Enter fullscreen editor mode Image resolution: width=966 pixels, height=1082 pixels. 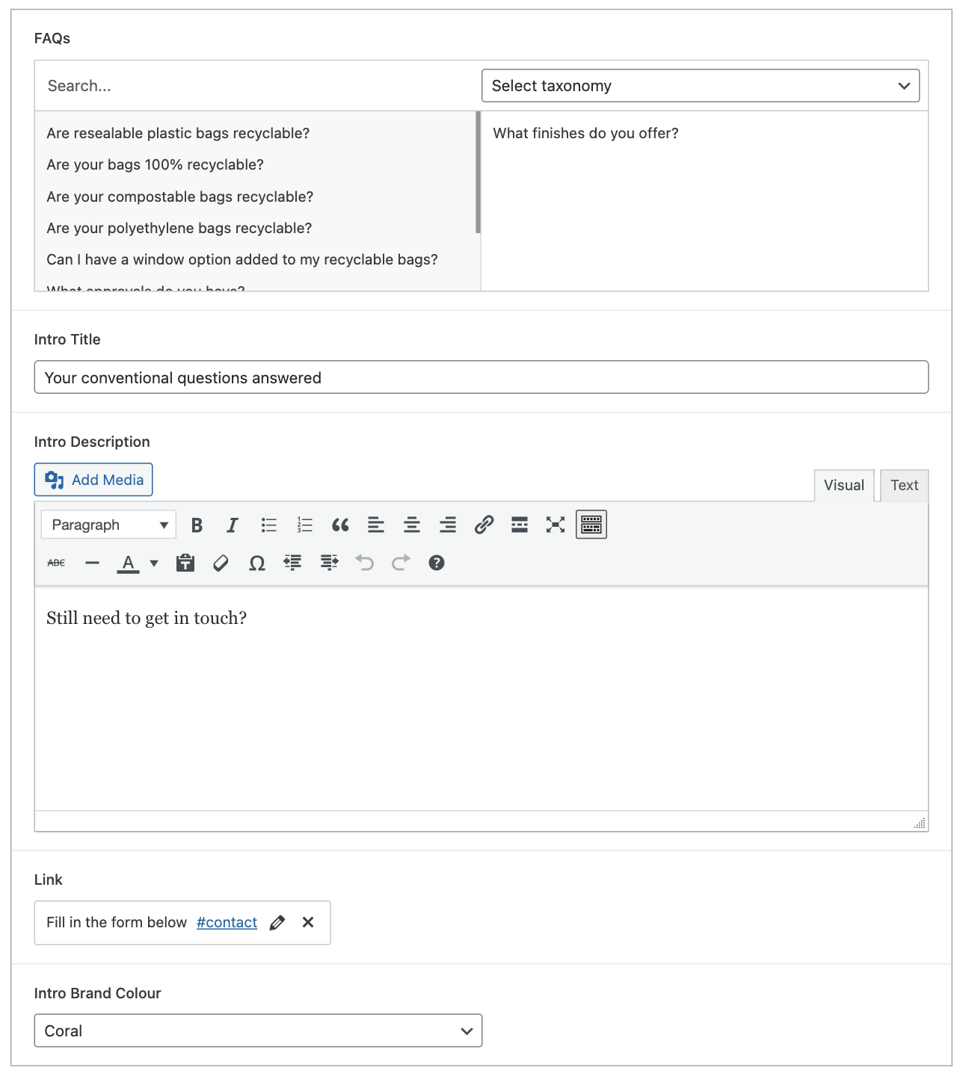tap(556, 525)
